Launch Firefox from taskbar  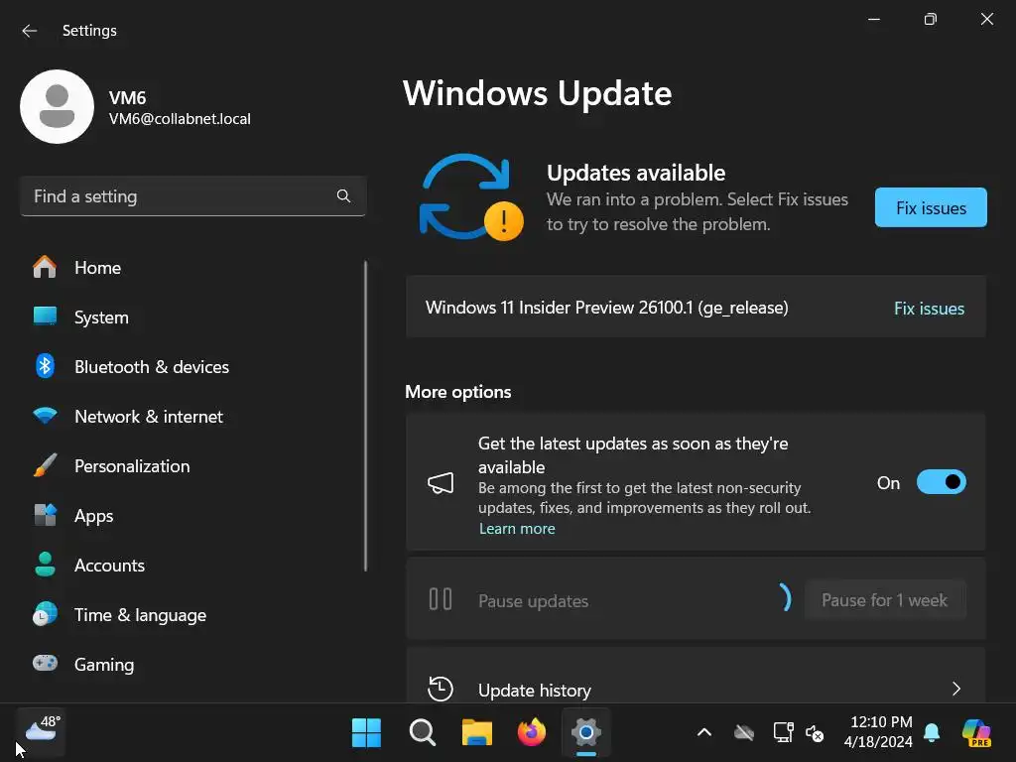coord(532,733)
